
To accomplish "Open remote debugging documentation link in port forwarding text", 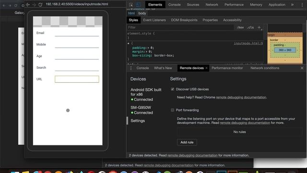I will [x=245, y=123].
